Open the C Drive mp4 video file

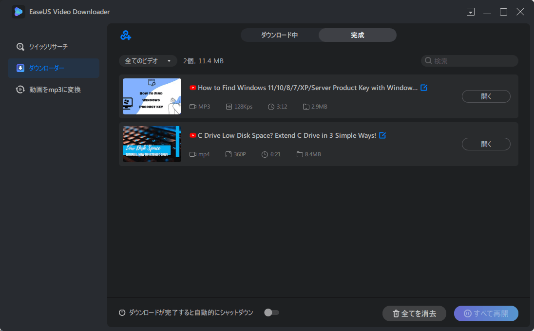tap(486, 144)
